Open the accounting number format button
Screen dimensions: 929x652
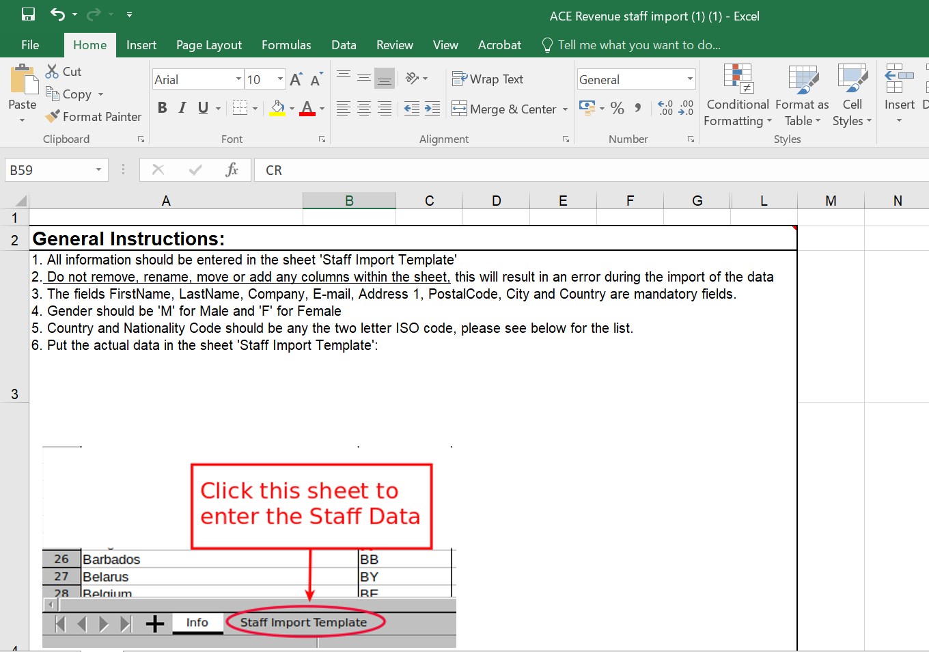coord(587,107)
